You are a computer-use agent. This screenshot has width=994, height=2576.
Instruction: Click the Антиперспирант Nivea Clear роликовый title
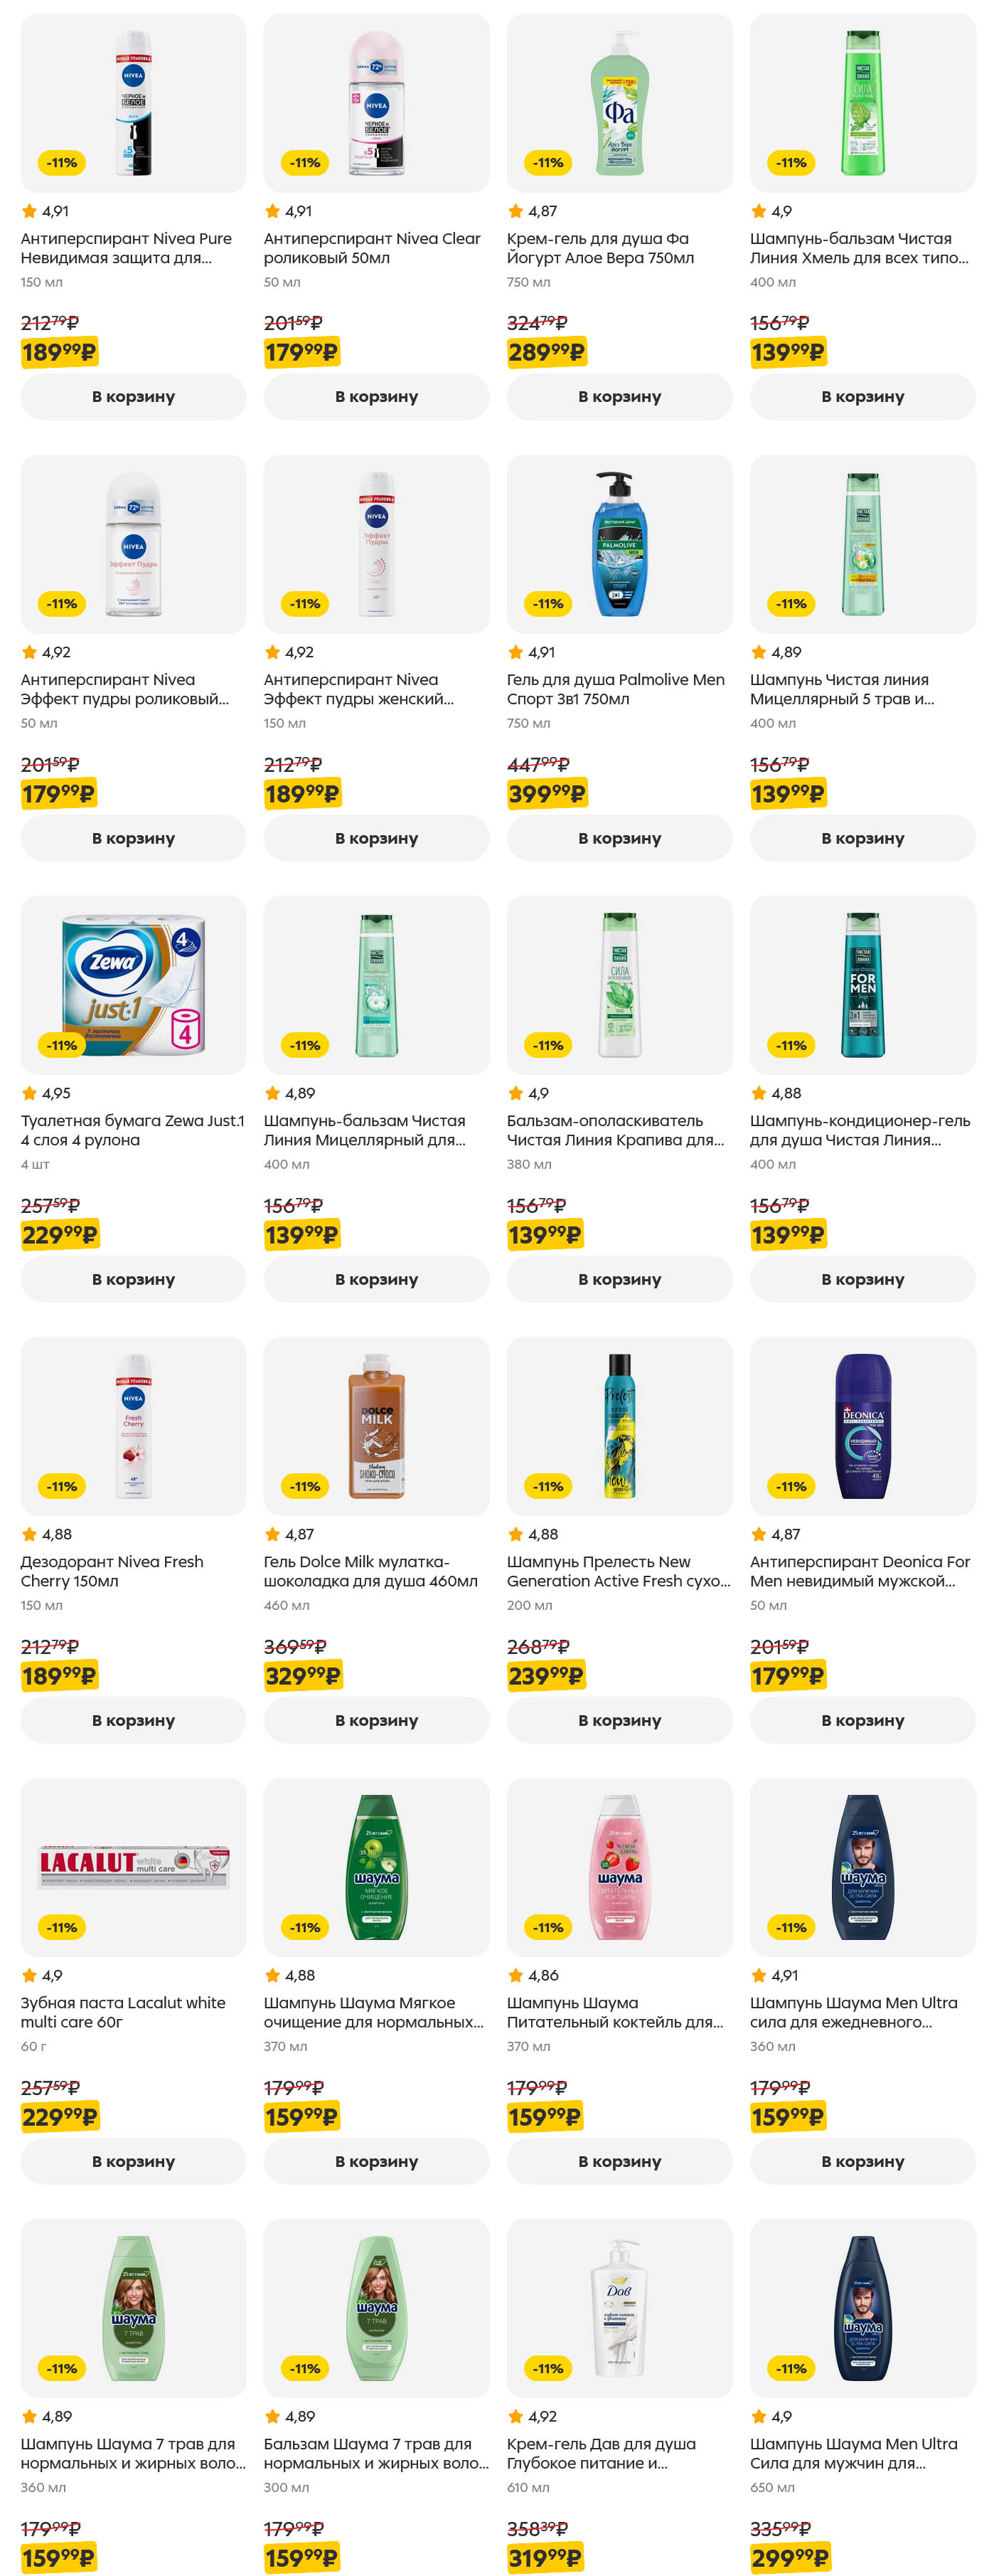click(372, 248)
